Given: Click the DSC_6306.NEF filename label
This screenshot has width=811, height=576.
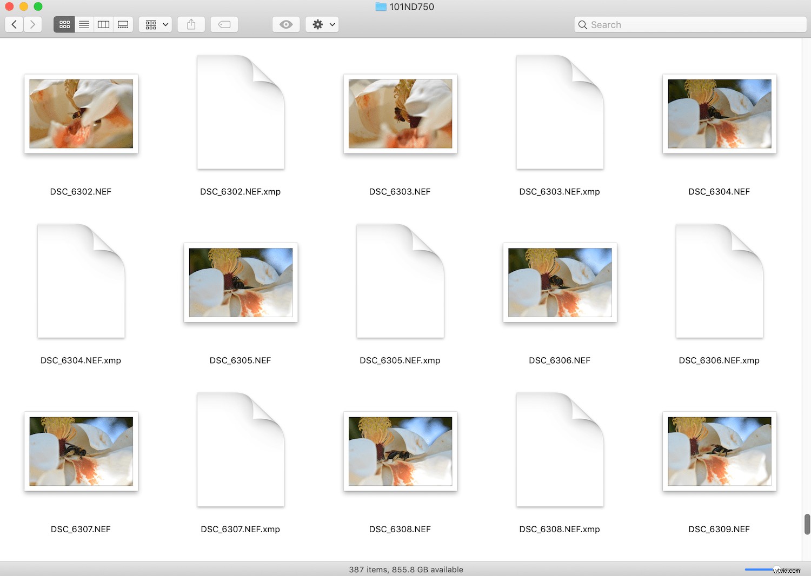Looking at the screenshot, I should pos(560,360).
